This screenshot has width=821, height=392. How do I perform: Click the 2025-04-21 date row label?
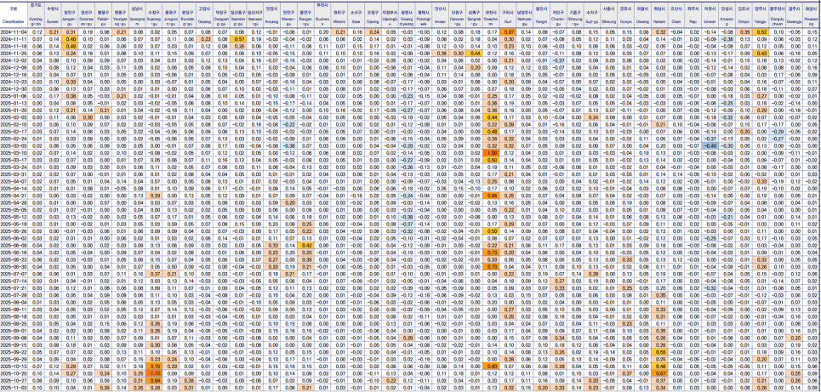coord(15,196)
